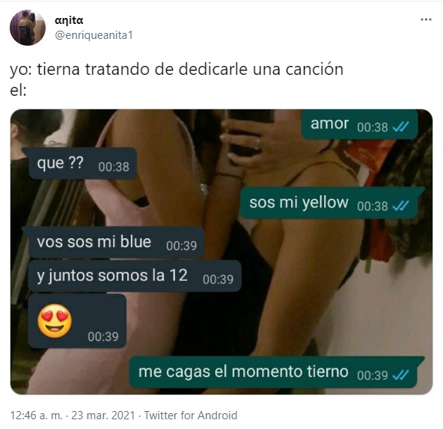Click the 'amor' chat bubble
This screenshot has height=429, width=443.
[x=360, y=124]
